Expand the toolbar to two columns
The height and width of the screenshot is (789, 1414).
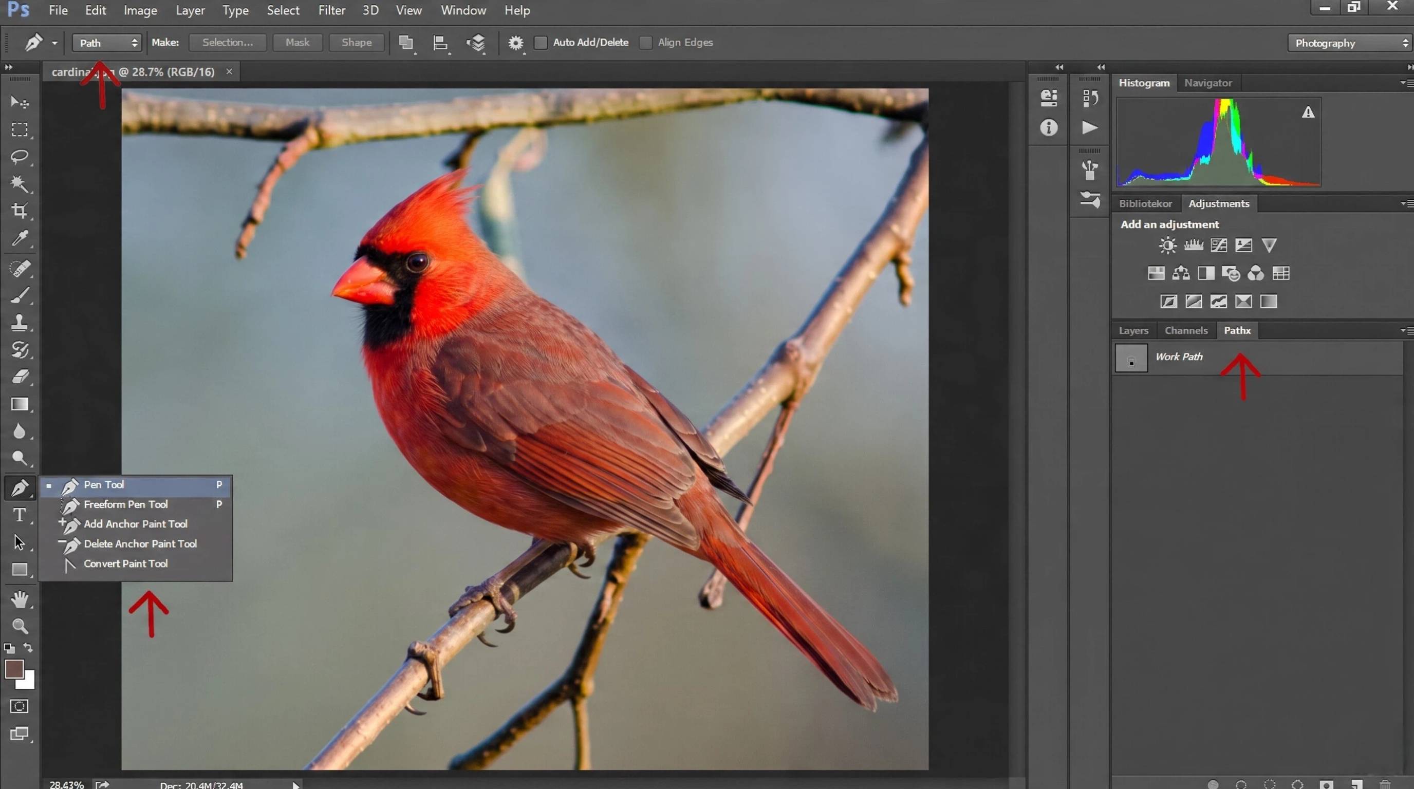pos(8,67)
